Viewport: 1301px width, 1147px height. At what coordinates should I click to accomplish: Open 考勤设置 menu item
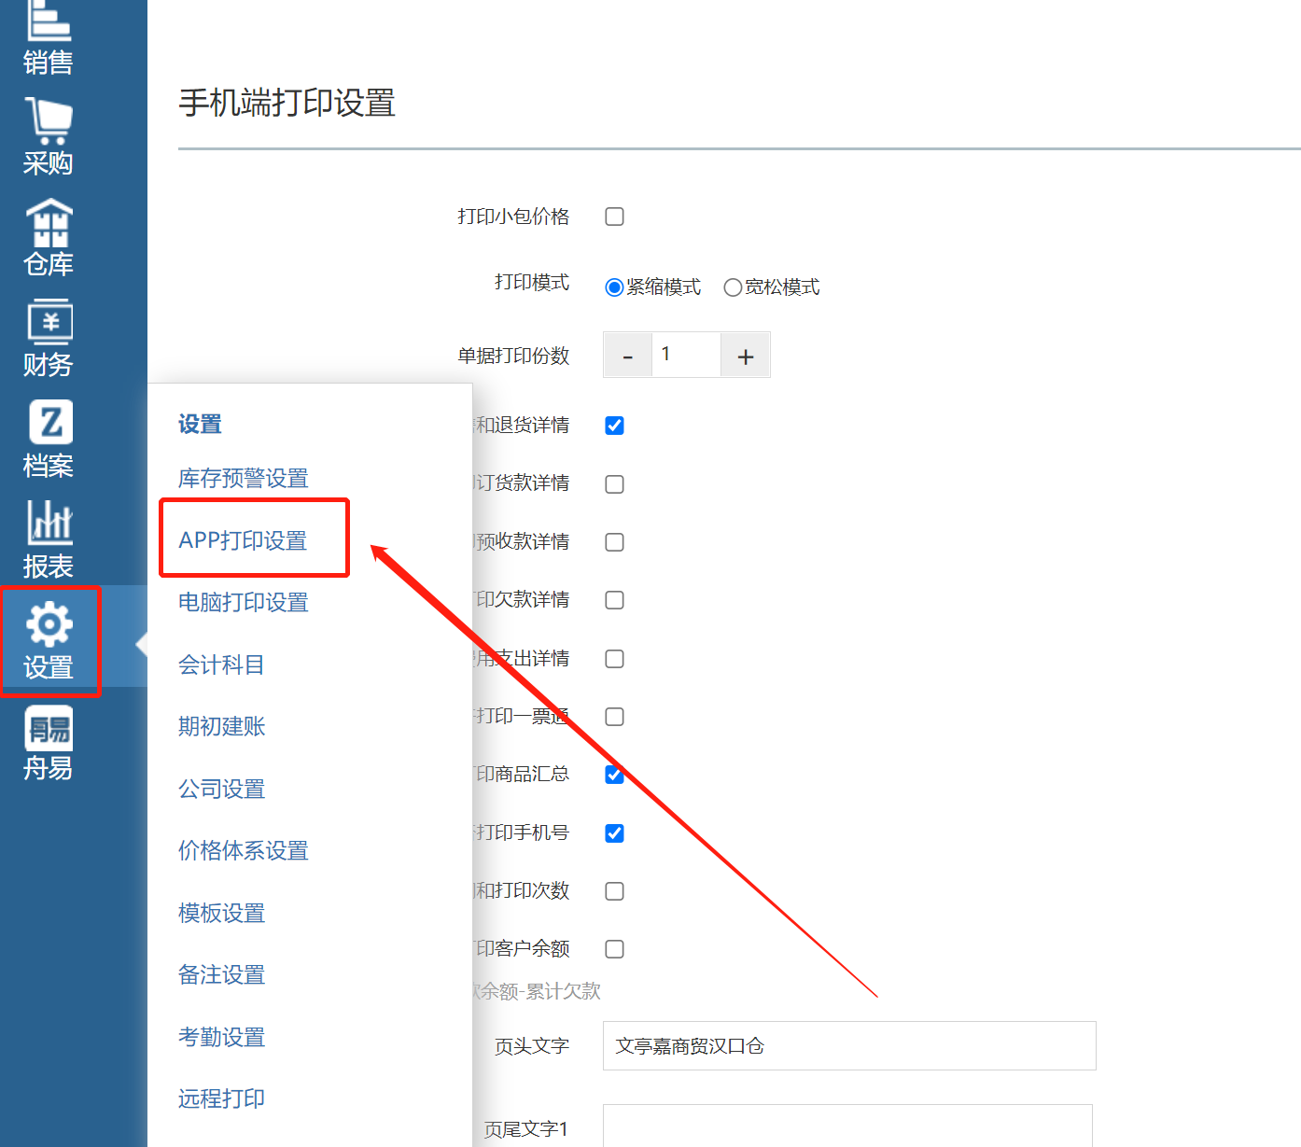coord(221,1037)
